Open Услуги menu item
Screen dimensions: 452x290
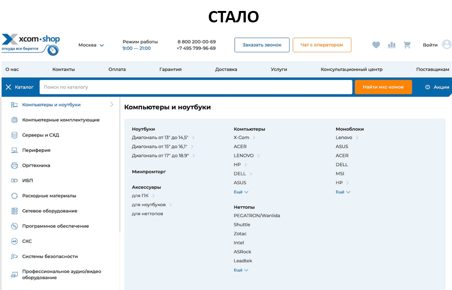[x=279, y=69]
